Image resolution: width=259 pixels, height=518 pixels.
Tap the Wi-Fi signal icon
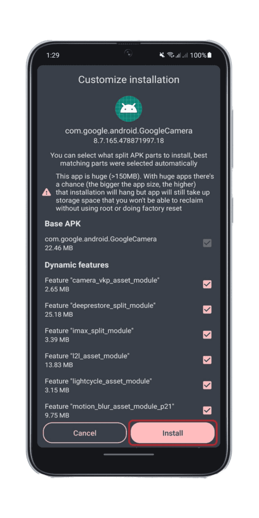point(170,55)
